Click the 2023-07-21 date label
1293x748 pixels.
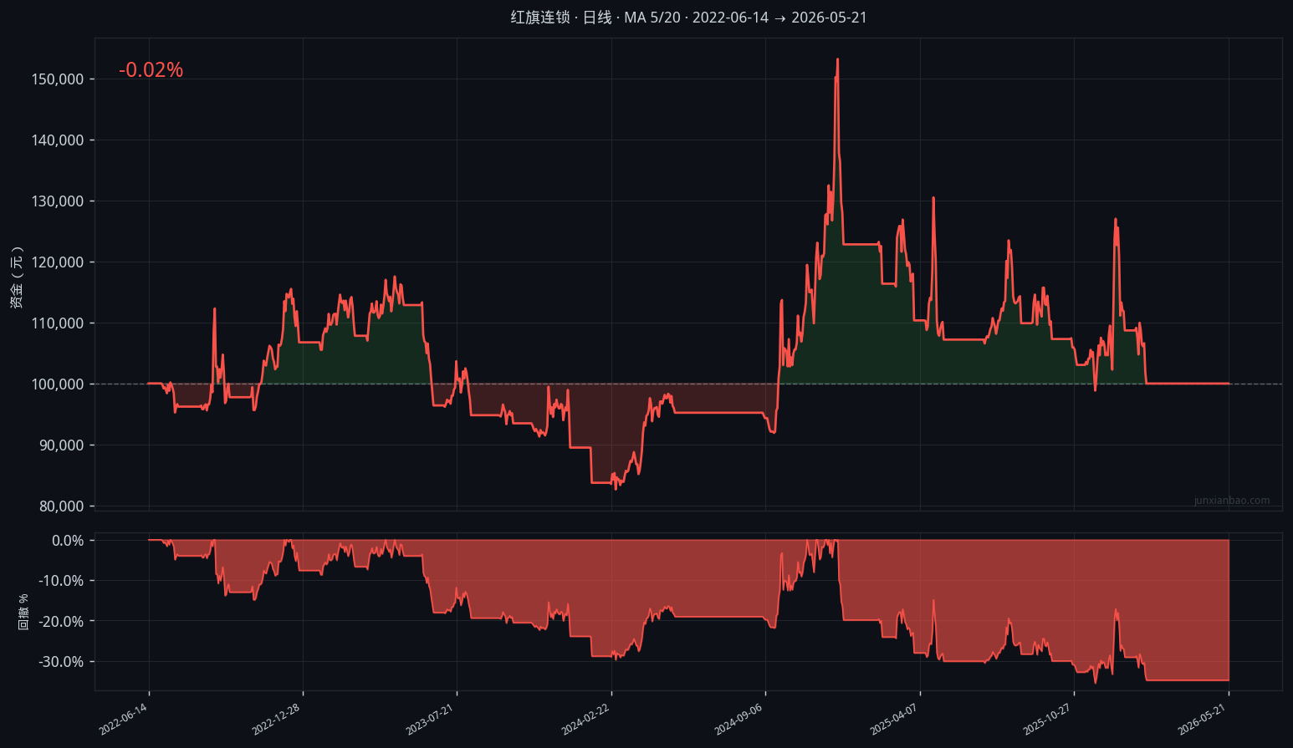coord(431,719)
